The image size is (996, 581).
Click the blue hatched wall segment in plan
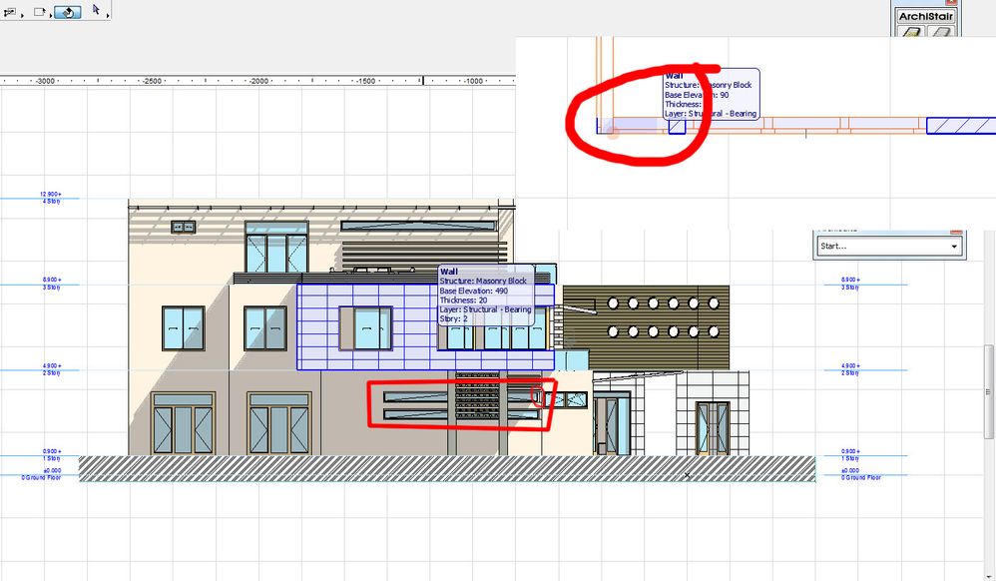pos(961,125)
